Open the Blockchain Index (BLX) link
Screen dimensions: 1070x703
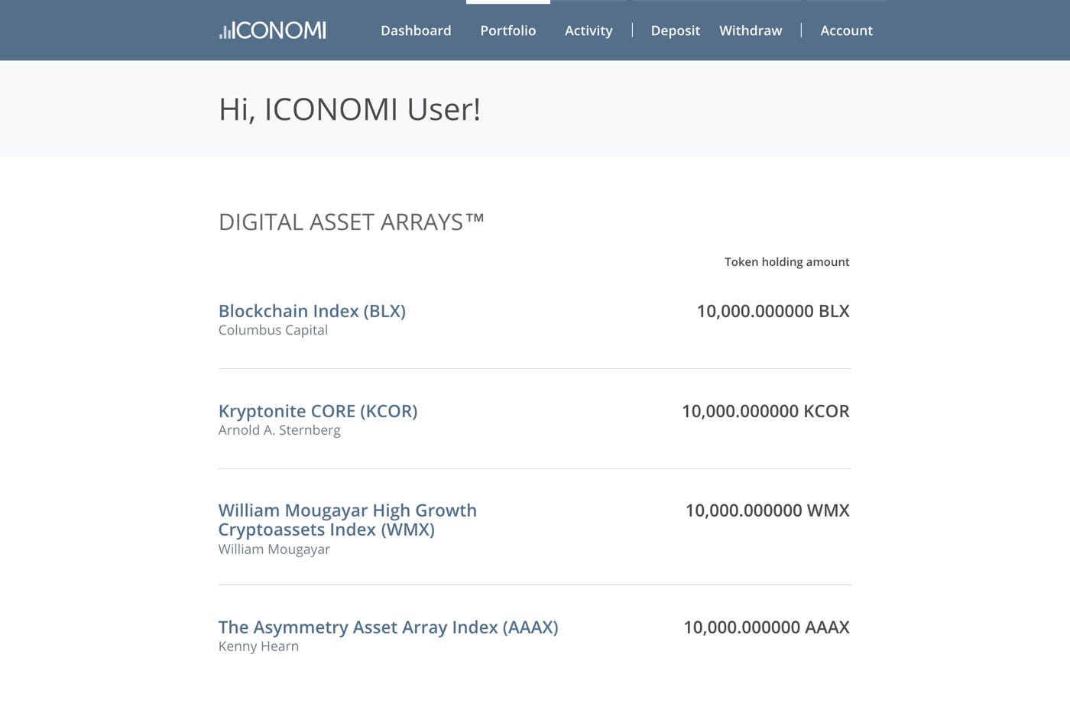[312, 311]
